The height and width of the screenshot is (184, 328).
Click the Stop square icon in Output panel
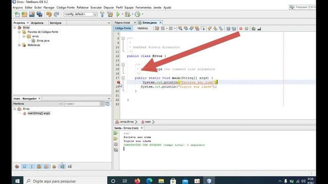point(116,144)
